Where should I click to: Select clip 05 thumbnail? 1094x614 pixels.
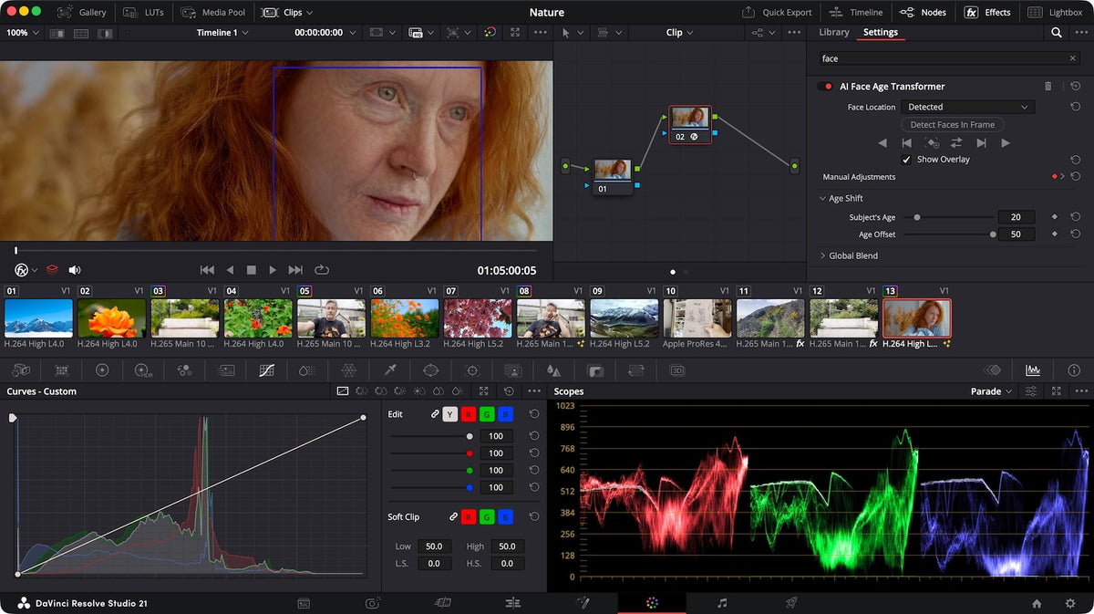[331, 318]
